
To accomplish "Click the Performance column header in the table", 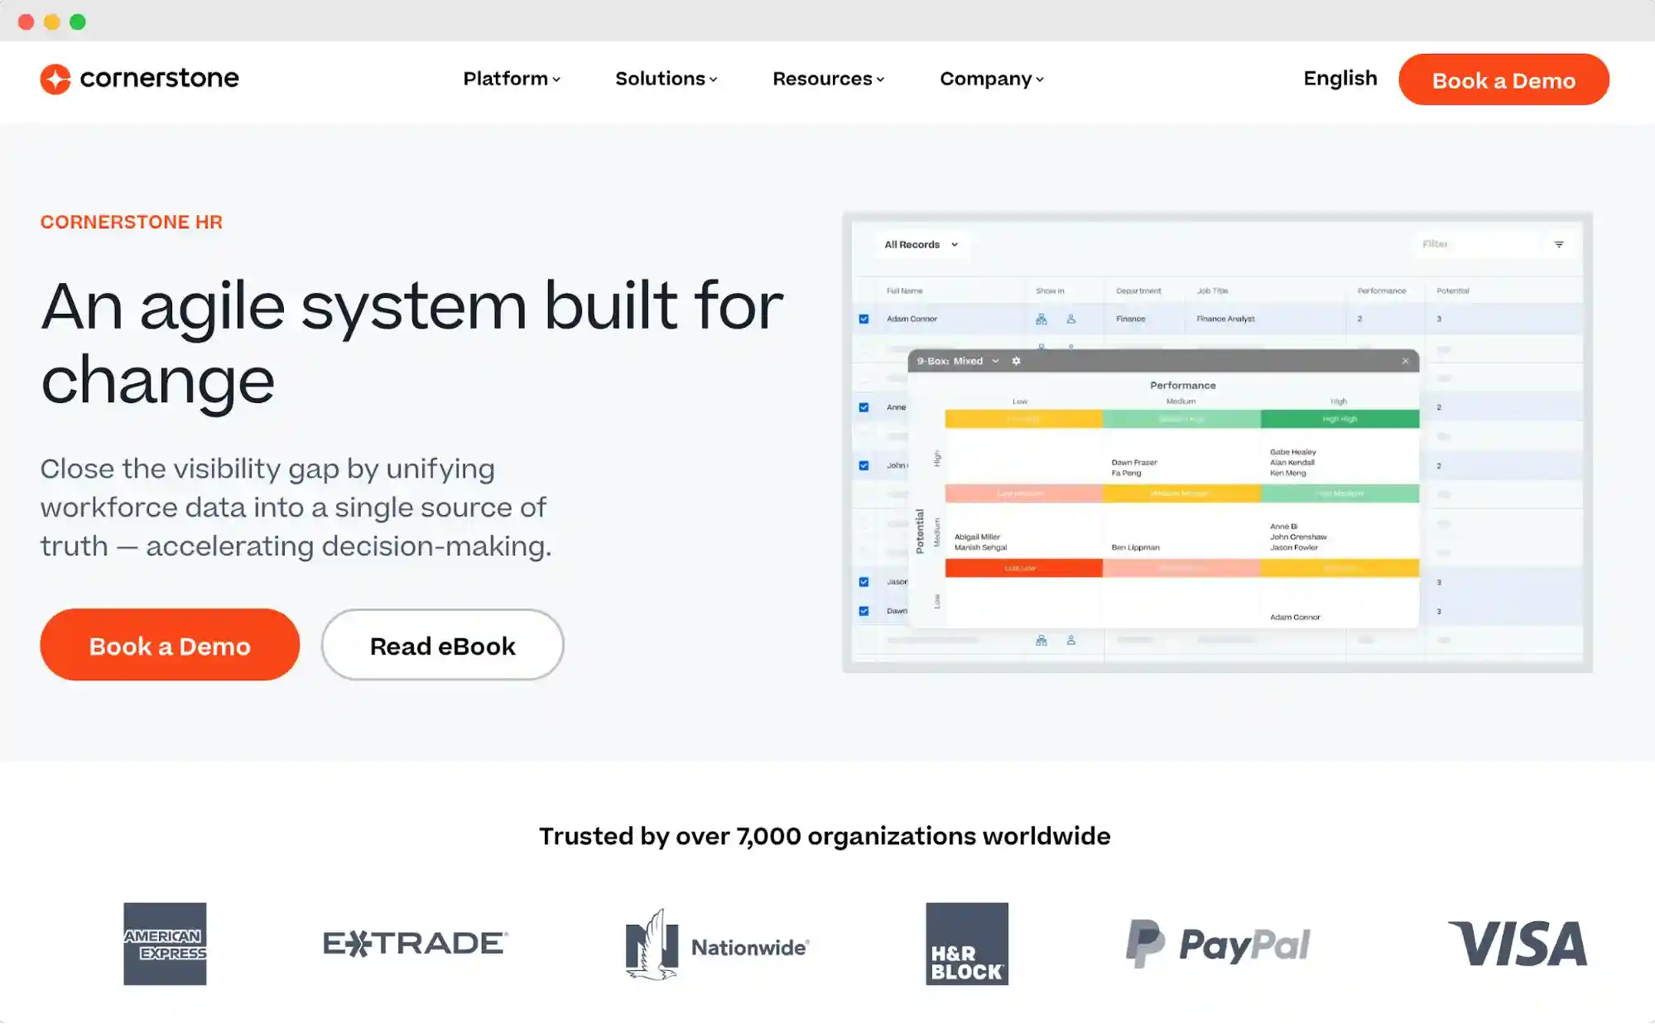I will point(1382,291).
